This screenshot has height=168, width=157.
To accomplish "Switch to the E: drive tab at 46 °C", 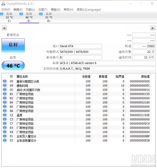I will point(29,17).
